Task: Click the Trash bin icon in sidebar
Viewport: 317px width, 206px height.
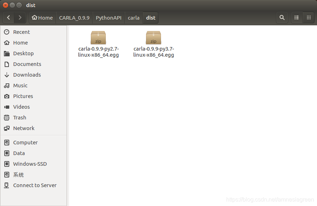Action: coord(7,118)
